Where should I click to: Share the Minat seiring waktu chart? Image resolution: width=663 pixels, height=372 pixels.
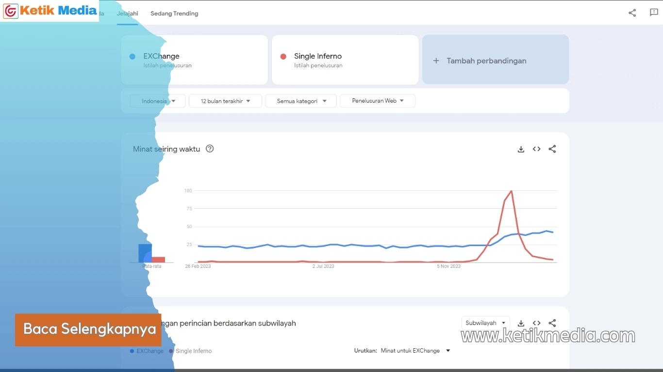pyautogui.click(x=552, y=149)
